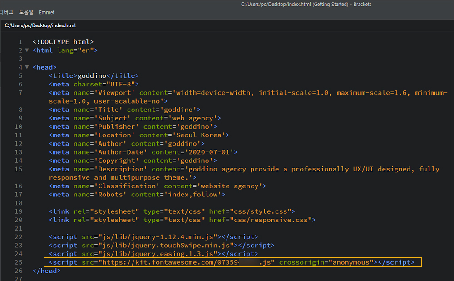
Task: Click the title text goddino on line 5
Action: point(92,75)
